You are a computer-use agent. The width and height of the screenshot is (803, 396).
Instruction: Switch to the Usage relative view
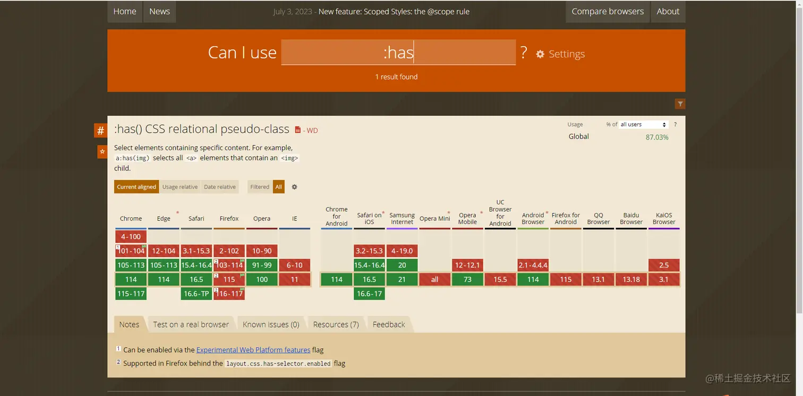click(x=180, y=187)
